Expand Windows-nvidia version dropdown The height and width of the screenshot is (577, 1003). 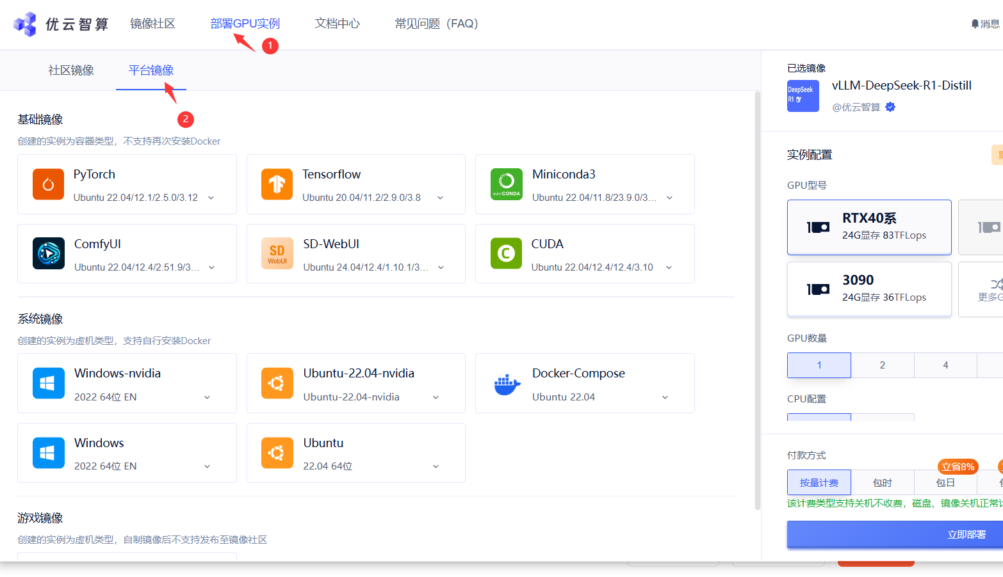click(x=207, y=397)
